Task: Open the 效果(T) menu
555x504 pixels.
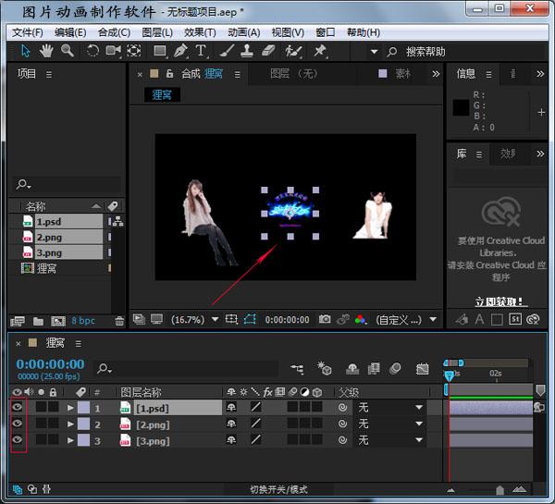Action: pyautogui.click(x=200, y=32)
